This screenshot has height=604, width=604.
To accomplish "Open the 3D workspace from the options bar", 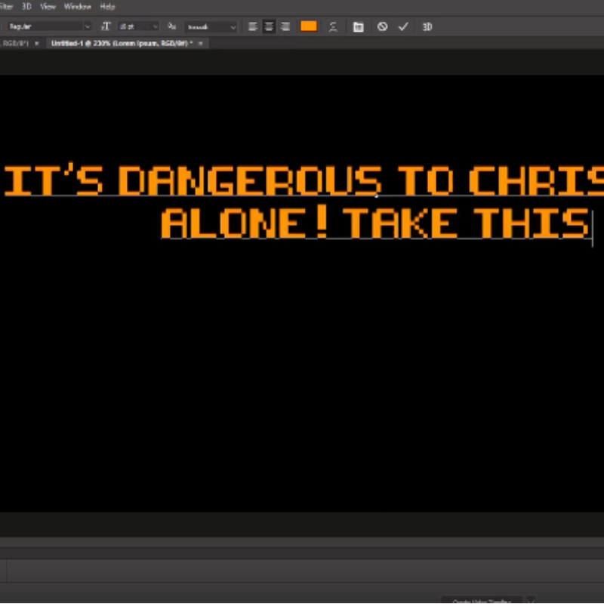I will 428,26.
